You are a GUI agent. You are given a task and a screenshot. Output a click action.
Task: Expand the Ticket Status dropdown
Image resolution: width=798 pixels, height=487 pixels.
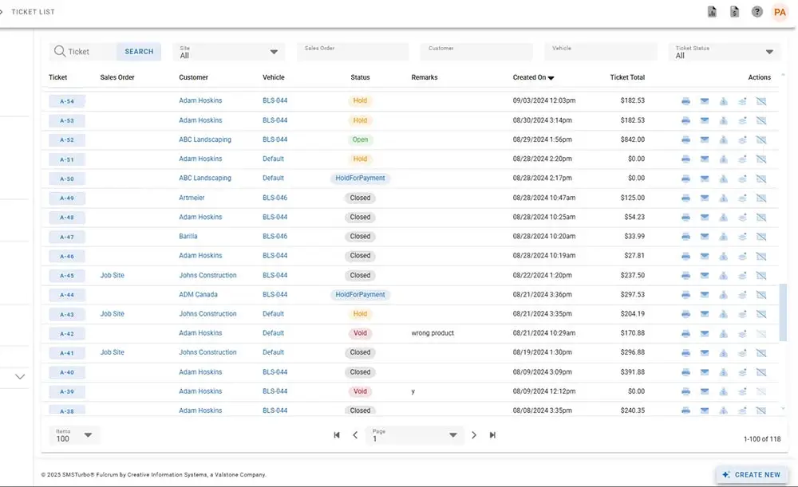coord(724,52)
